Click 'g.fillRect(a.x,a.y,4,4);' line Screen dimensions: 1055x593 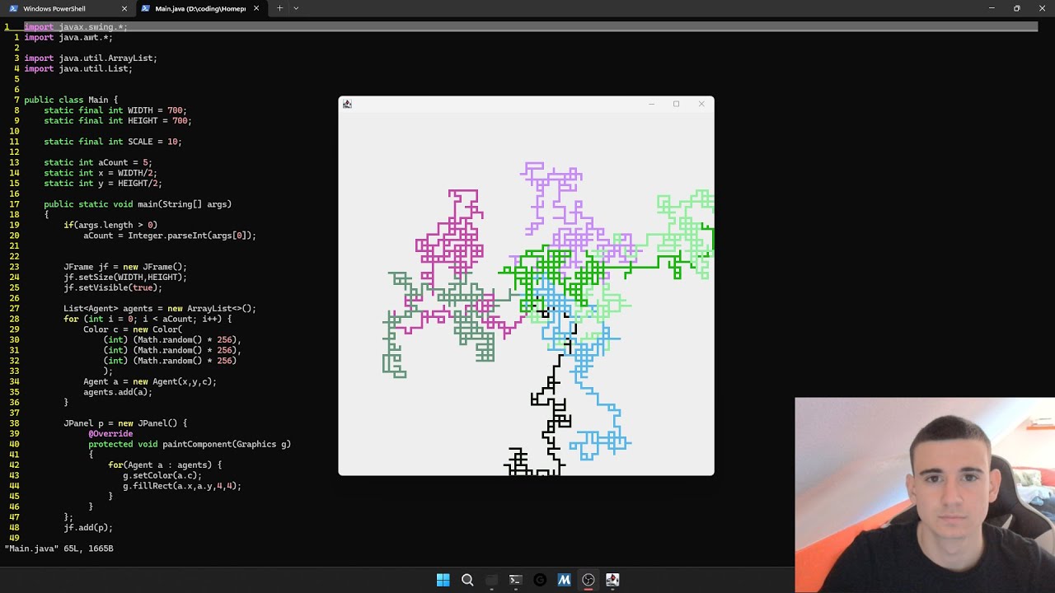click(x=182, y=486)
